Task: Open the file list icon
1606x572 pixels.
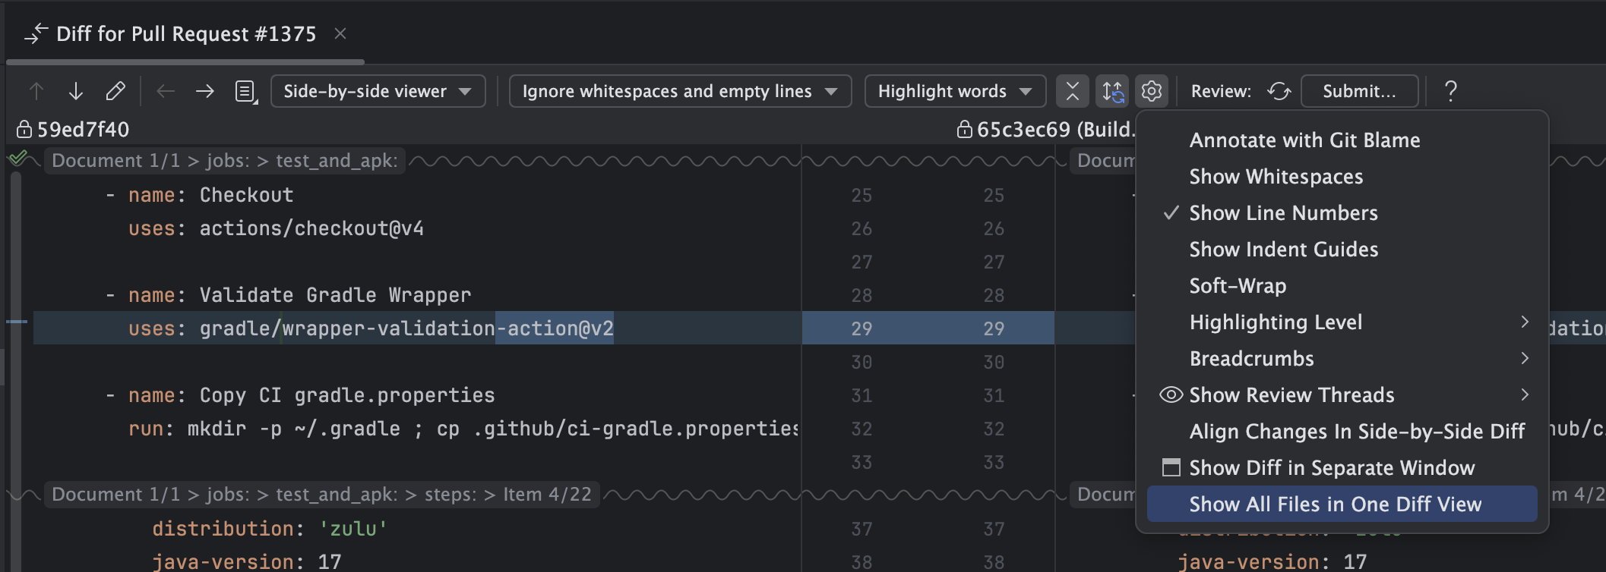Action: (x=245, y=92)
